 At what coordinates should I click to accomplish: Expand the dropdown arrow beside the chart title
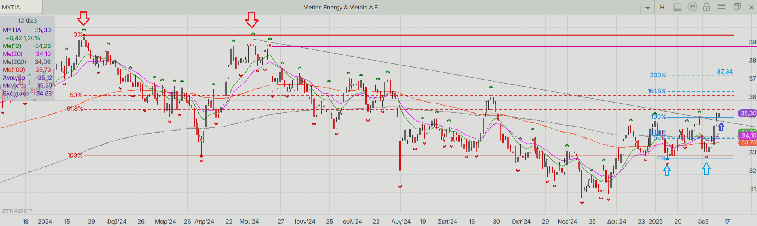[647, 8]
